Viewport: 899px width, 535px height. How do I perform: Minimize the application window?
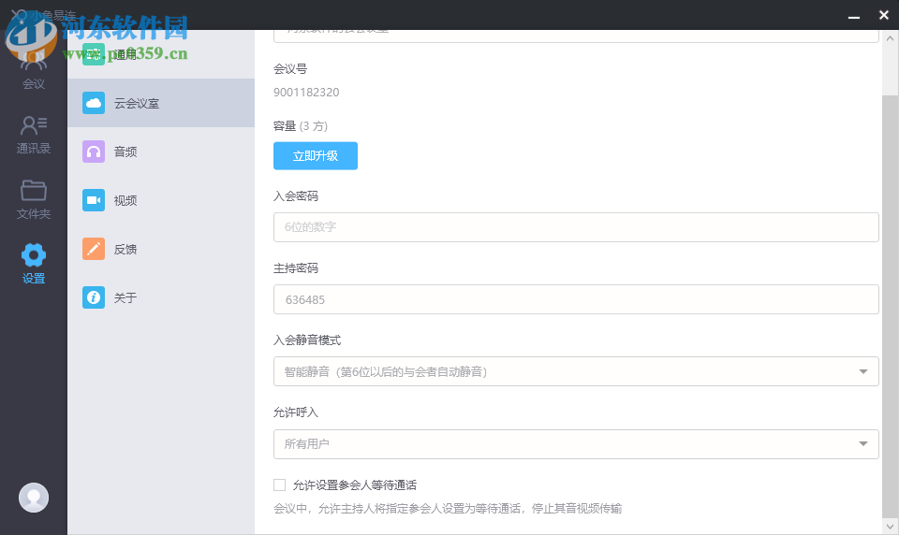point(854,16)
